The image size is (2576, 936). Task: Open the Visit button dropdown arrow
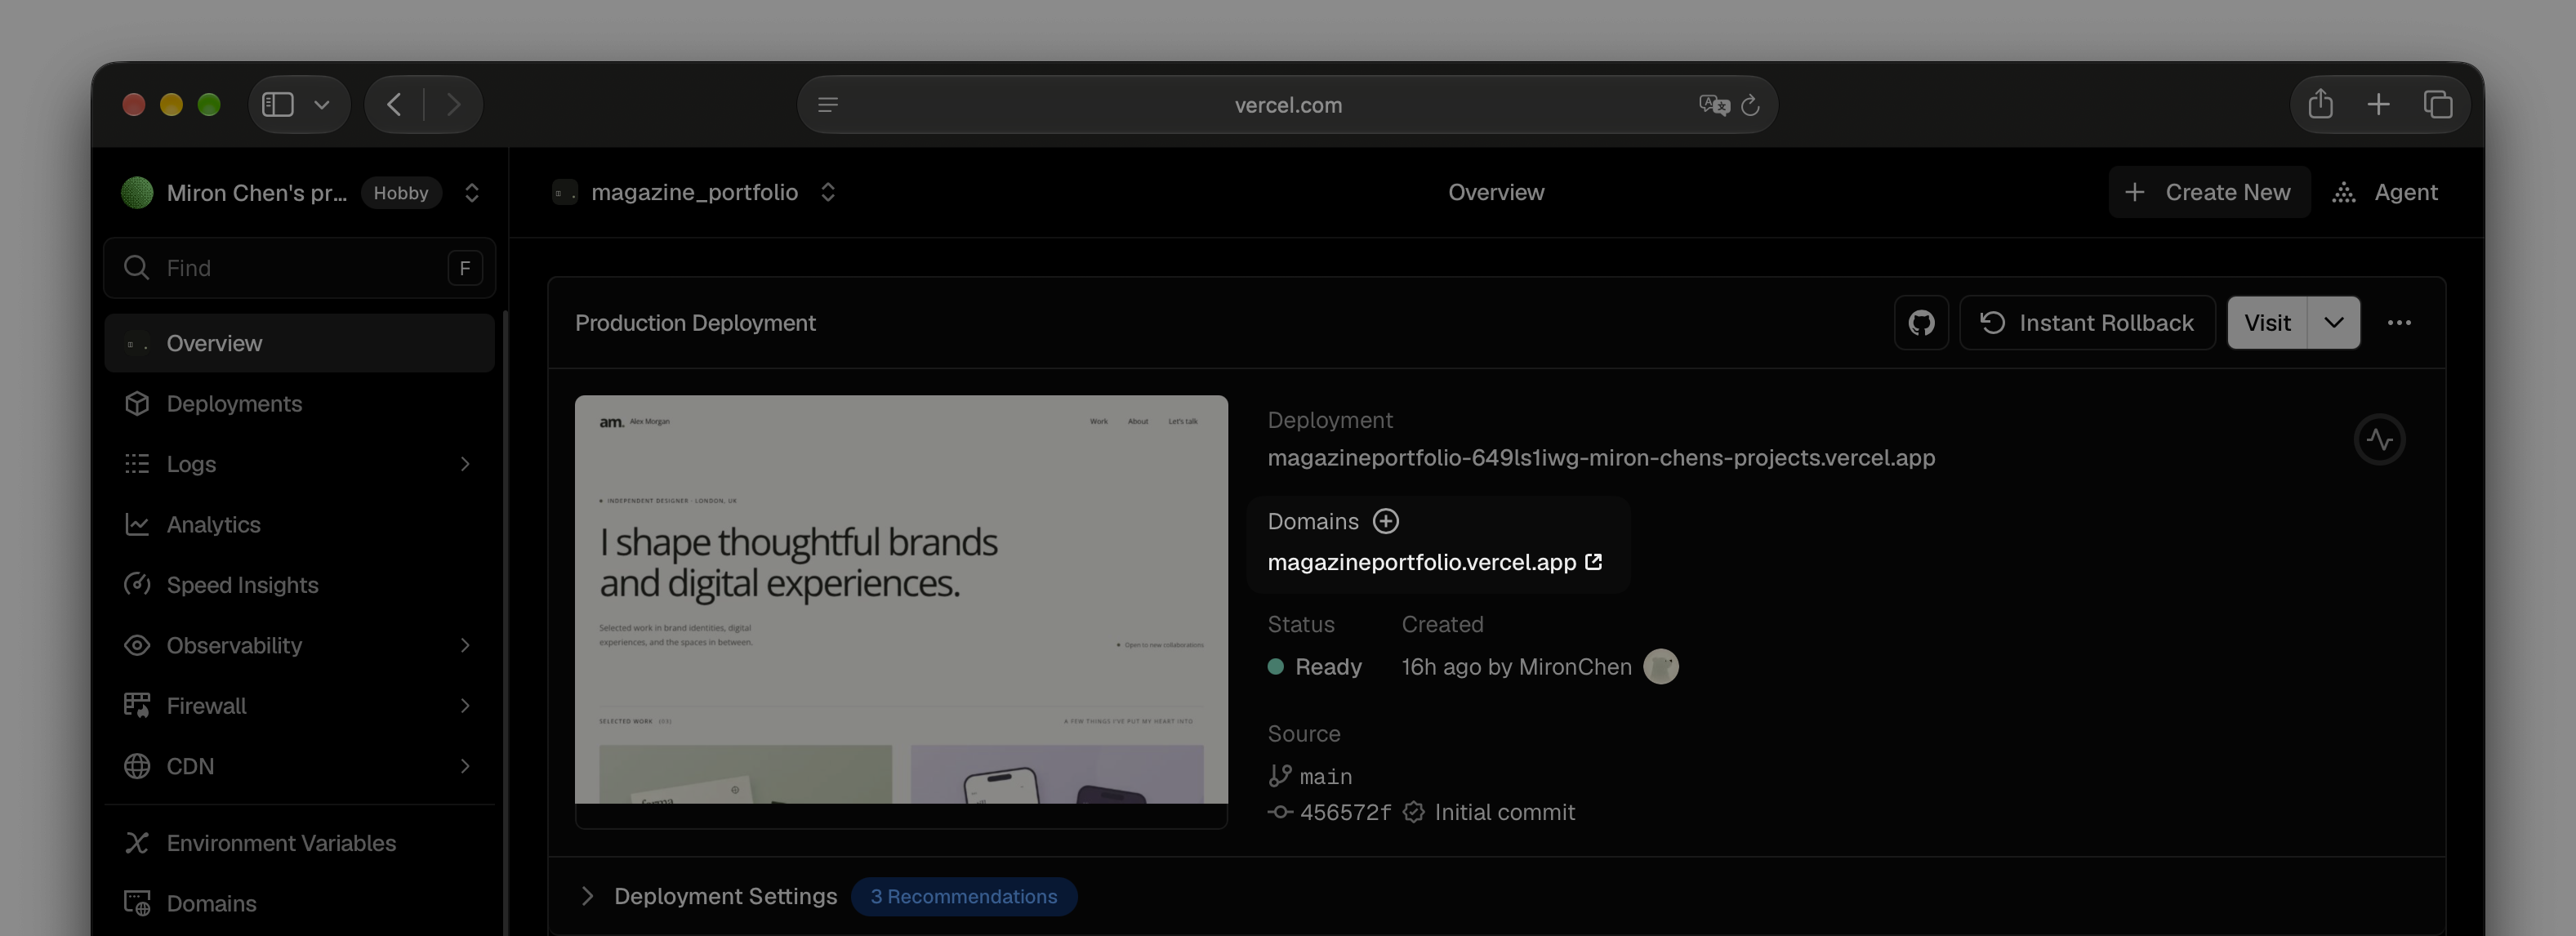pos(2333,323)
